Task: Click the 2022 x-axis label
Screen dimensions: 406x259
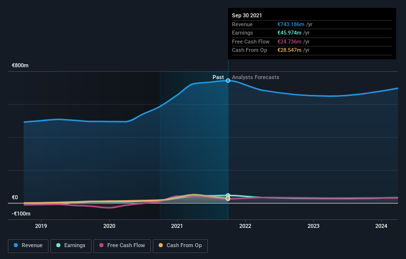Action: point(245,226)
